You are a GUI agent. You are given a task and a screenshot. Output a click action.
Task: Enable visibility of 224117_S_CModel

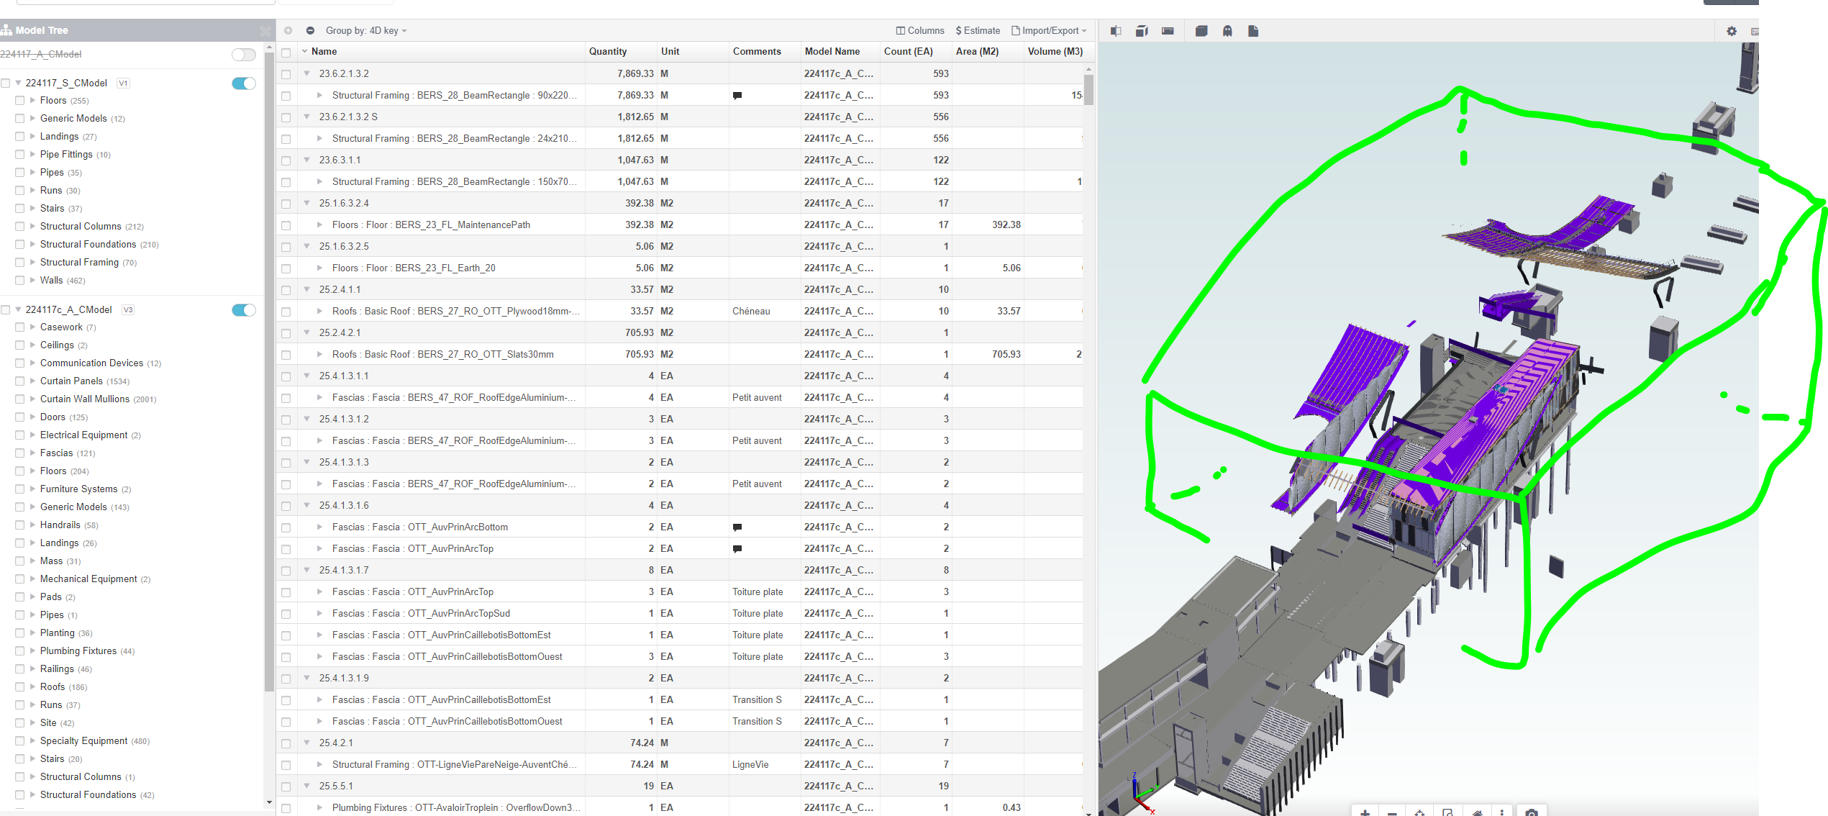243,83
